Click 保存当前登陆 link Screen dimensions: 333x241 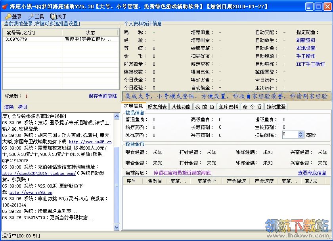click(103, 96)
